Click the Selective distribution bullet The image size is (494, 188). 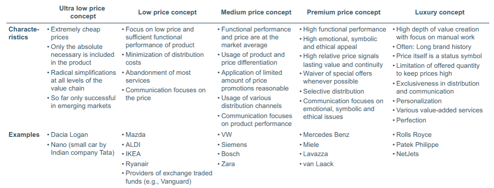tap(333, 92)
